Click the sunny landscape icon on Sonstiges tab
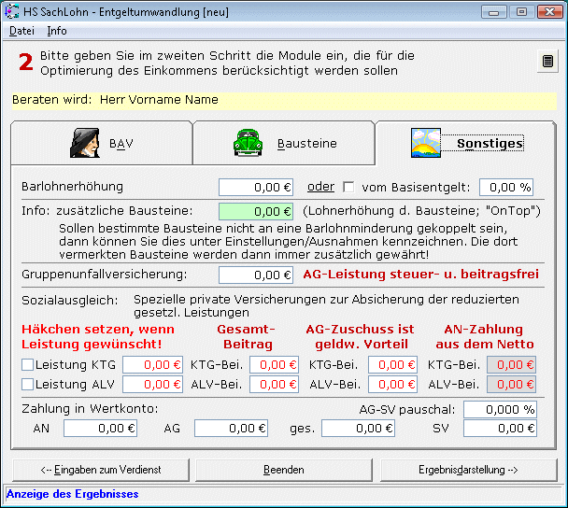Image resolution: width=568 pixels, height=508 pixels. click(426, 143)
